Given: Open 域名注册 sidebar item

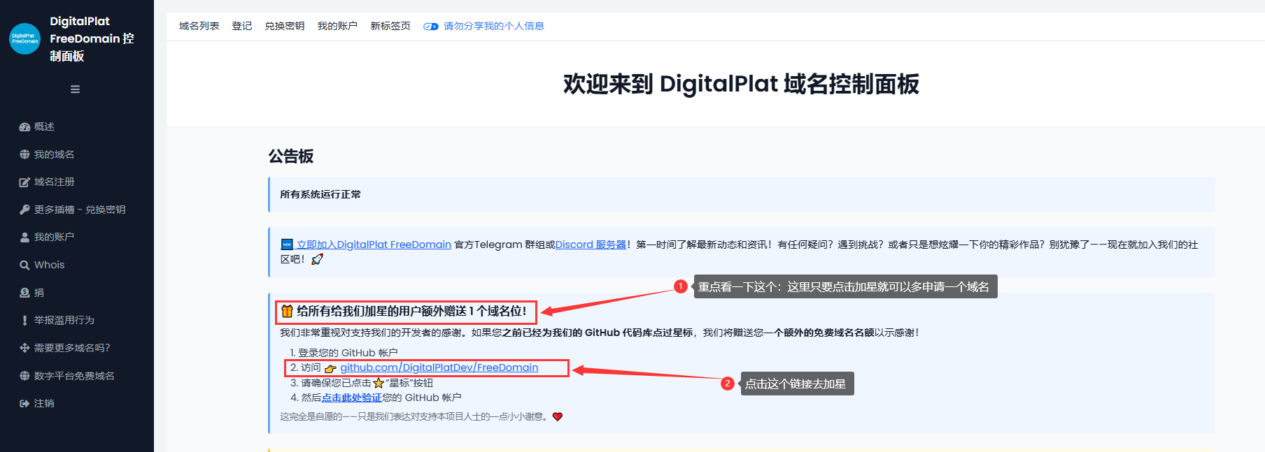Looking at the screenshot, I should coord(54,182).
